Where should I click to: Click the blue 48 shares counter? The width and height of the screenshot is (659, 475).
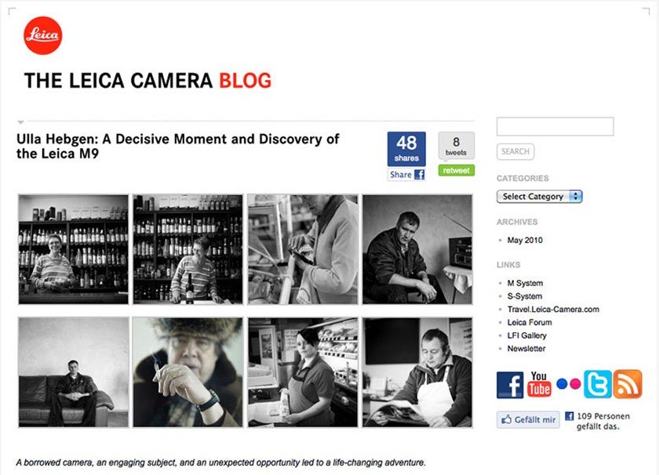(x=406, y=149)
